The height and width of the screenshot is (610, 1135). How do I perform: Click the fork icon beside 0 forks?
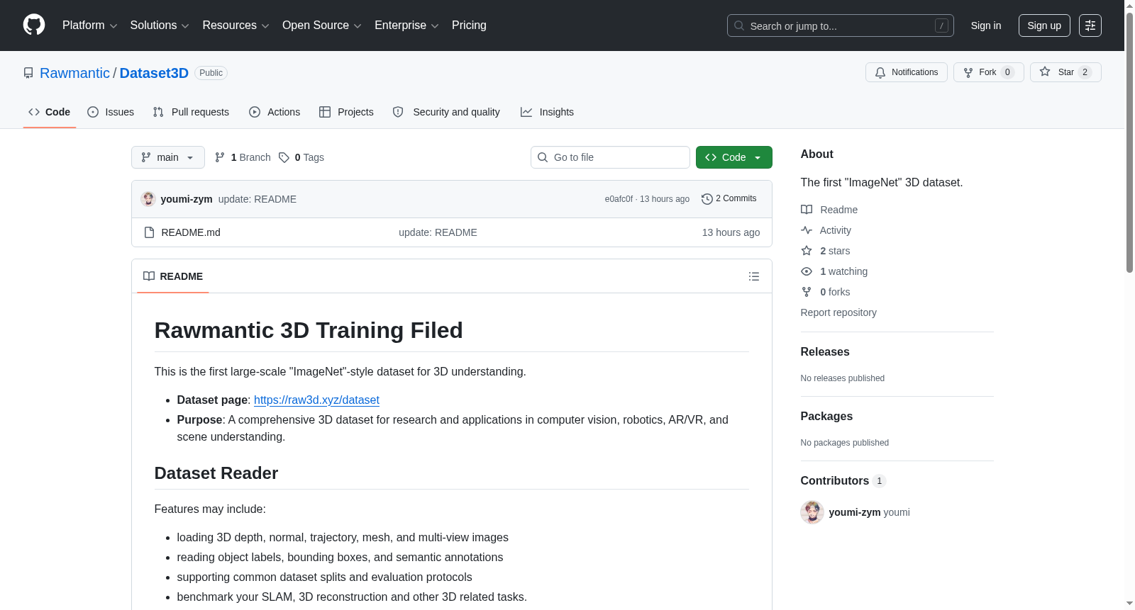coord(807,292)
